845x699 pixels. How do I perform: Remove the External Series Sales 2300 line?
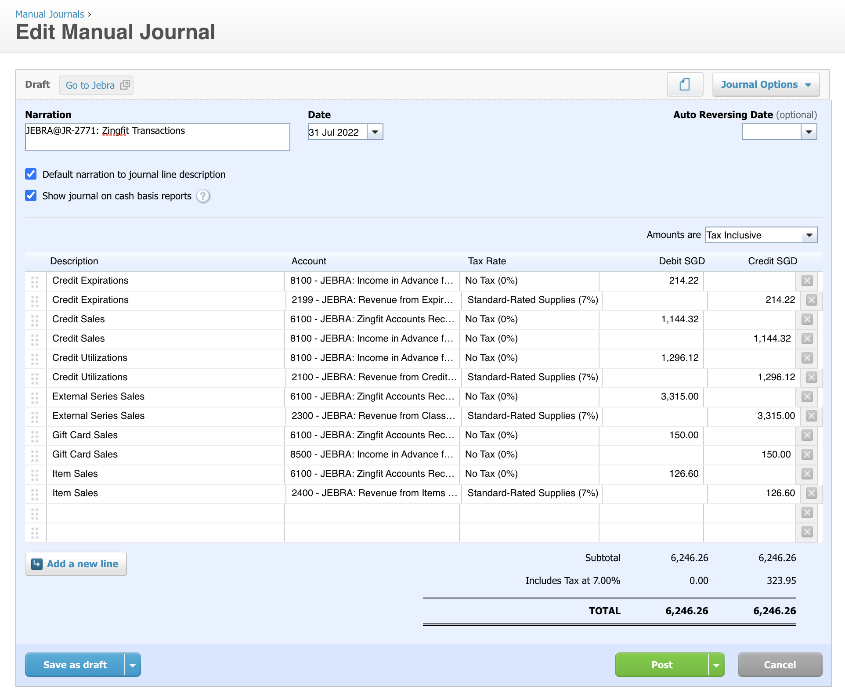pos(811,416)
